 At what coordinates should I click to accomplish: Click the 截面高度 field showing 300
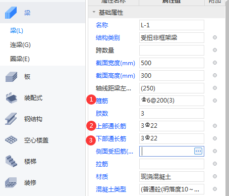(x=171, y=75)
